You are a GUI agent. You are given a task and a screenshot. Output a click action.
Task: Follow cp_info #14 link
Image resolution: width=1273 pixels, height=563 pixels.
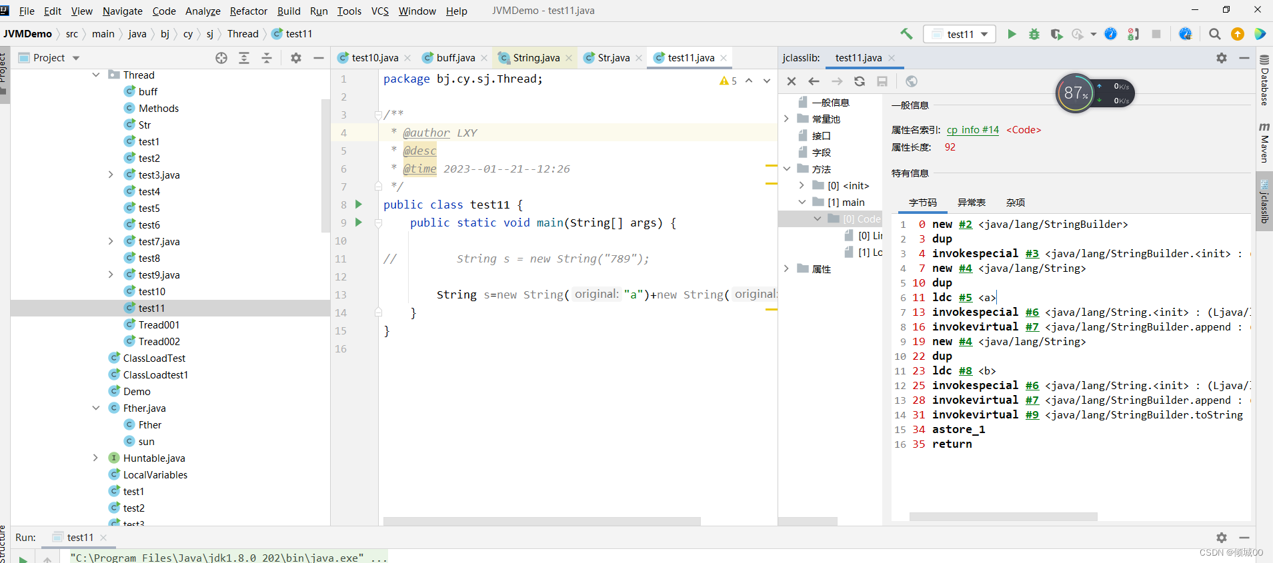pyautogui.click(x=973, y=130)
